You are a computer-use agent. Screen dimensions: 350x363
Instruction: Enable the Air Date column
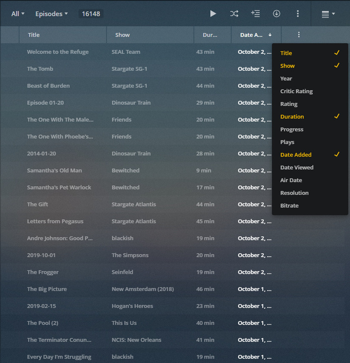310,180
